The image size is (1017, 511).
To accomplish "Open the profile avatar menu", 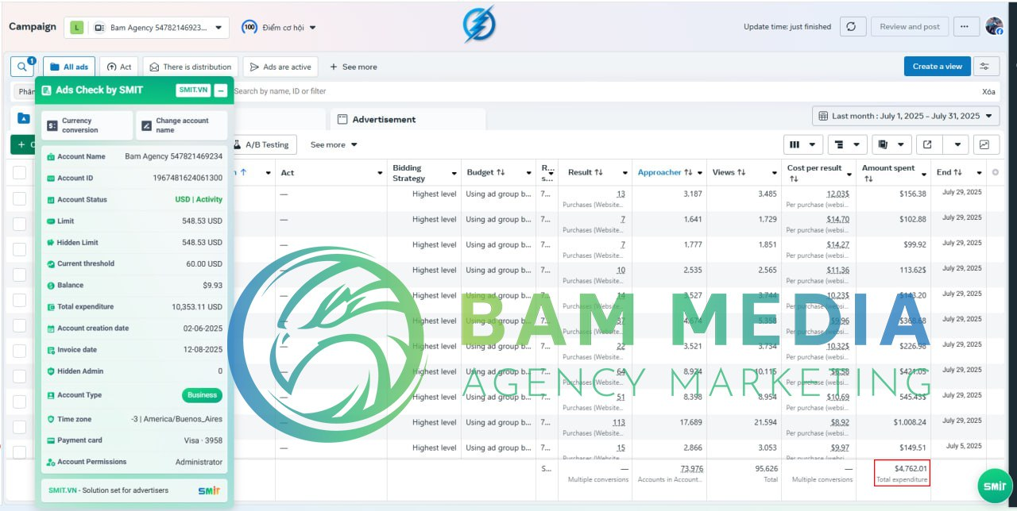I will [x=994, y=26].
